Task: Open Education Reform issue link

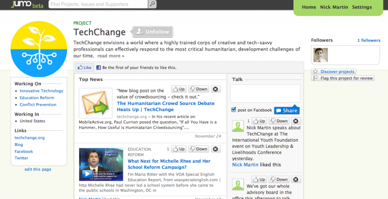Action: (x=37, y=98)
